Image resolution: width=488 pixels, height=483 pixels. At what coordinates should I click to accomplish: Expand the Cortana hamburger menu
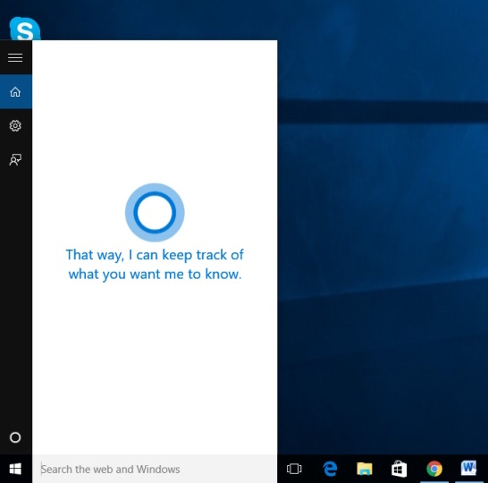[x=15, y=57]
